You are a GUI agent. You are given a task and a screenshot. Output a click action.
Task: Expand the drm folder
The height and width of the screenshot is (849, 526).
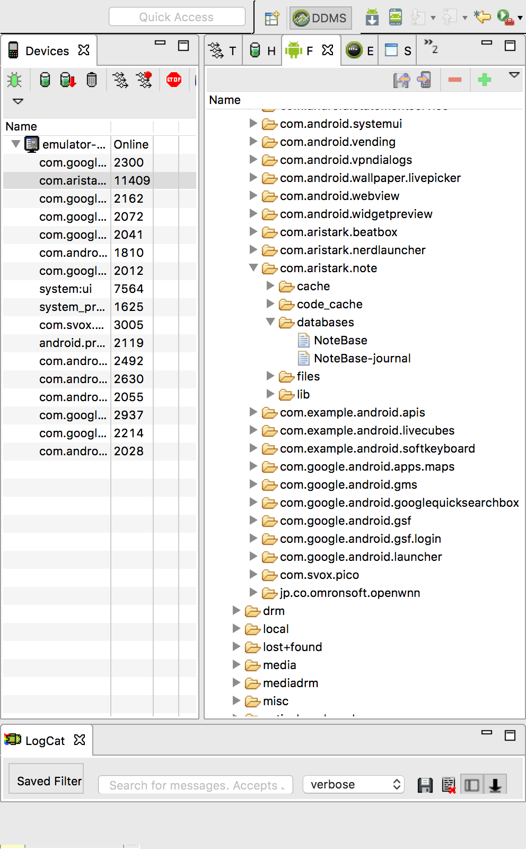point(236,611)
